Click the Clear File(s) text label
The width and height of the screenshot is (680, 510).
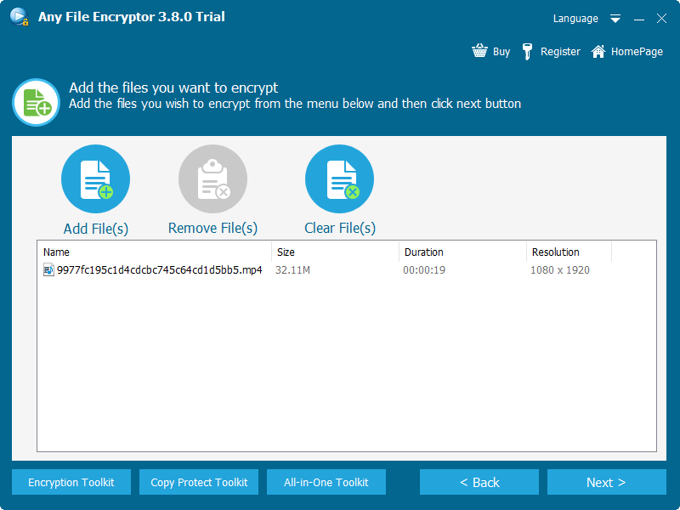click(340, 228)
